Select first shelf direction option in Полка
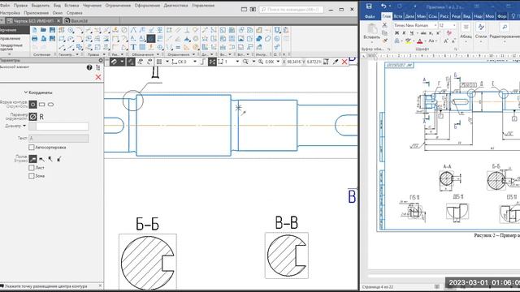 click(x=32, y=159)
